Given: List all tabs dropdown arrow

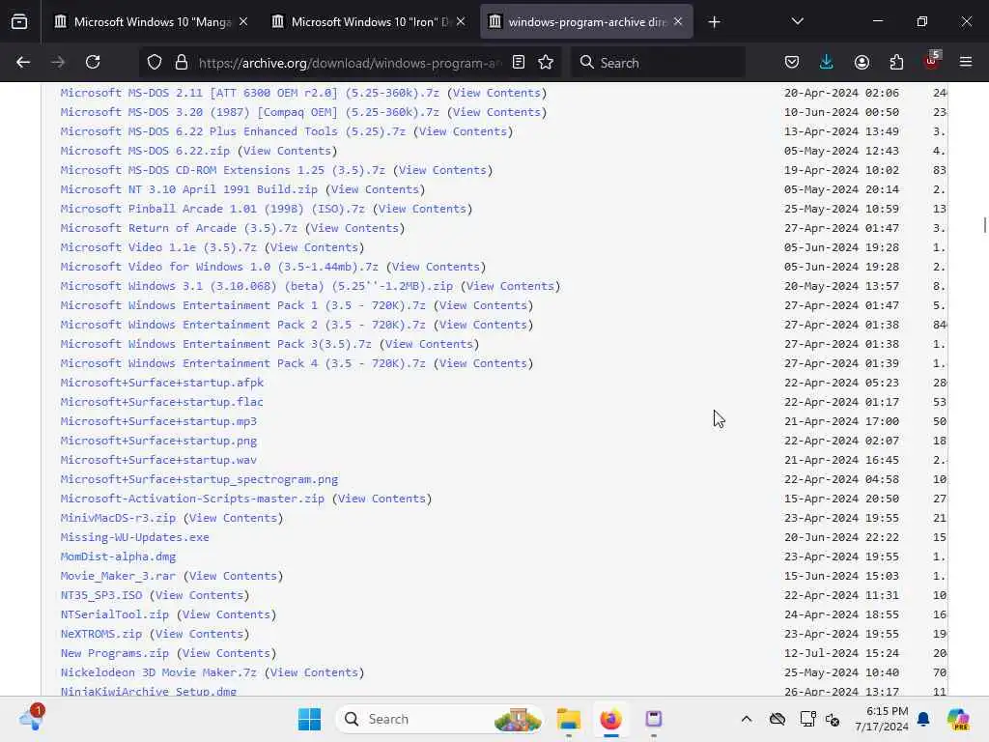Looking at the screenshot, I should pos(797,22).
